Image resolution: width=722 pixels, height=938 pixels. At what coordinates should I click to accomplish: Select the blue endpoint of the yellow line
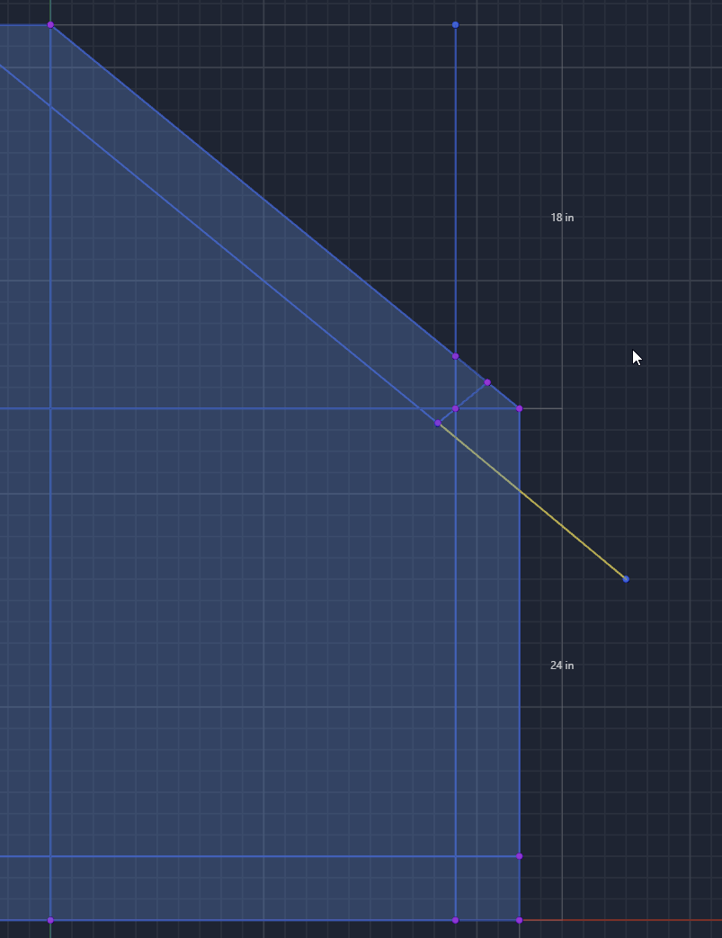[x=626, y=579]
